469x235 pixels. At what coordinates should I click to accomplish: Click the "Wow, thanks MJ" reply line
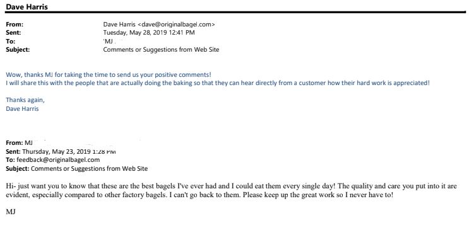pos(109,74)
